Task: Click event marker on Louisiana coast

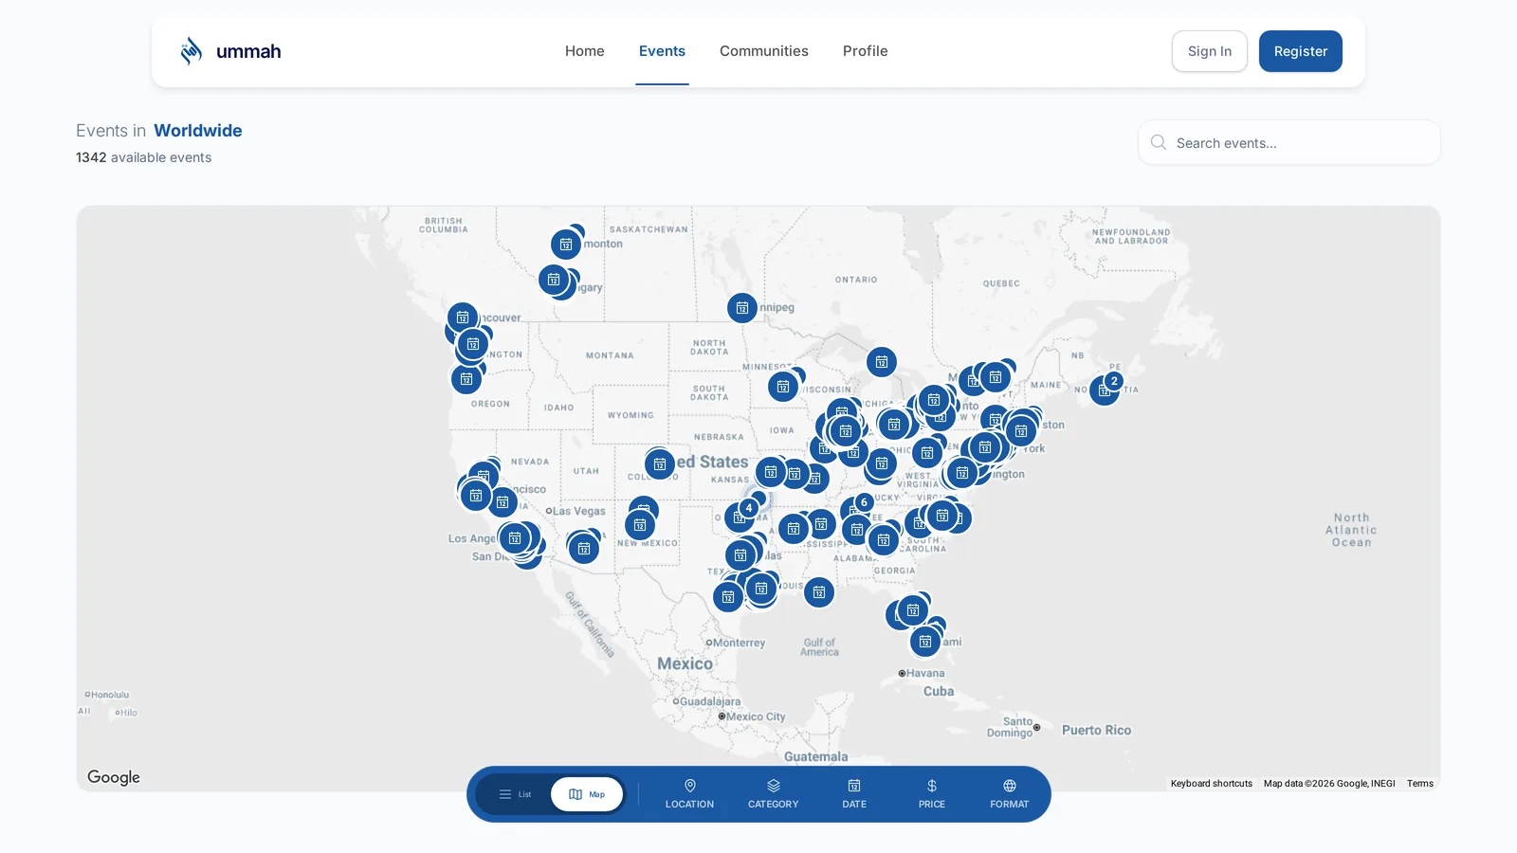Action: pos(819,592)
